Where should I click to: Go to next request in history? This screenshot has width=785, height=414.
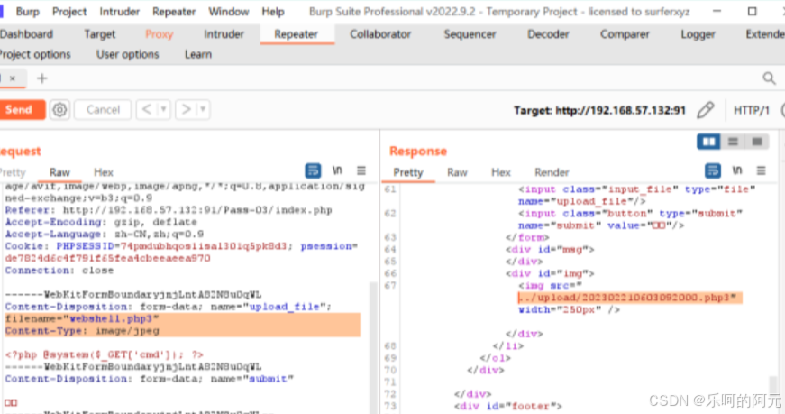pos(186,109)
